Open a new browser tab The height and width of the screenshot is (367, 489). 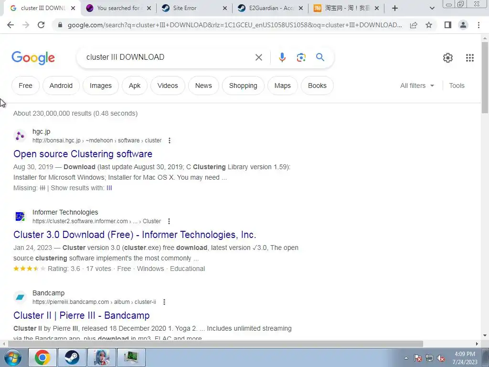(x=395, y=8)
